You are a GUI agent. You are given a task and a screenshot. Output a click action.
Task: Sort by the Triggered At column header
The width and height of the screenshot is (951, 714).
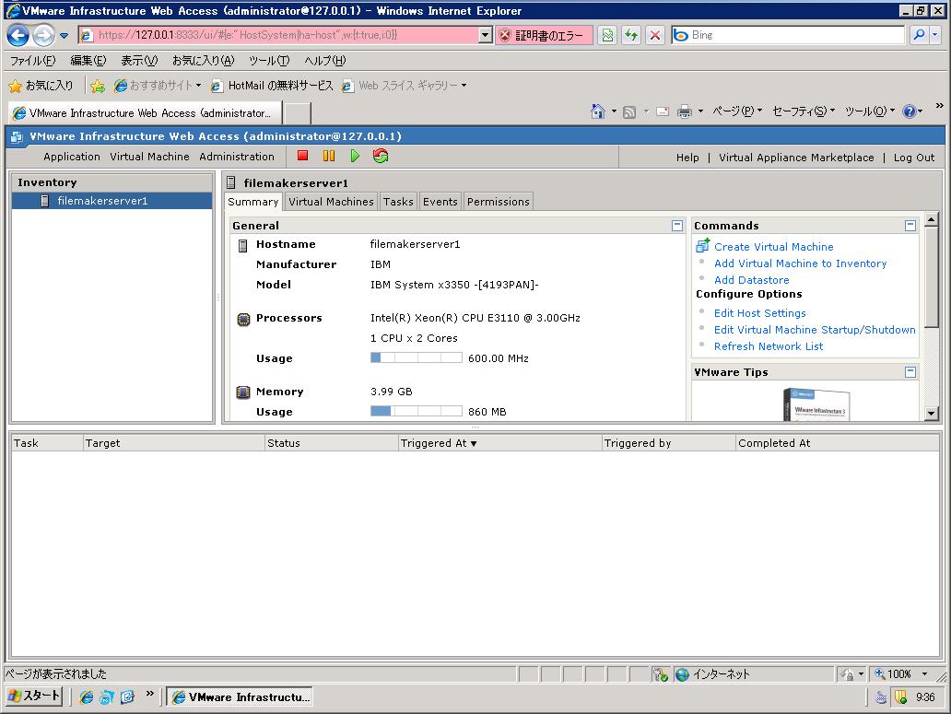click(x=499, y=443)
